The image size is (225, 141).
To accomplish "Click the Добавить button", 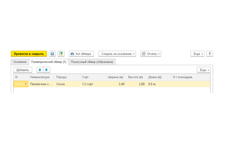I will click(23, 70).
